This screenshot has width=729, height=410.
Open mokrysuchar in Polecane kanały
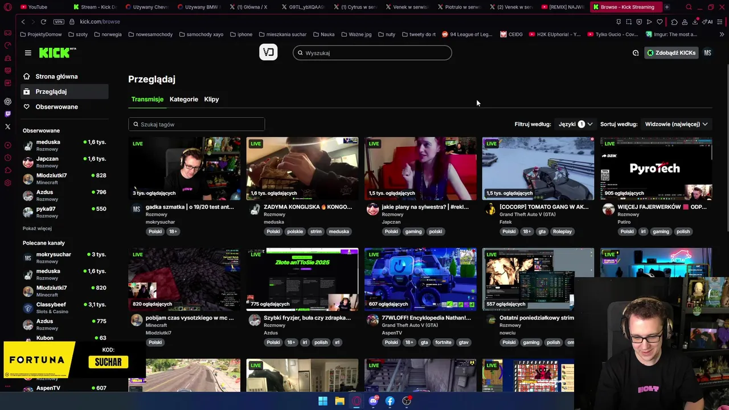pyautogui.click(x=64, y=257)
